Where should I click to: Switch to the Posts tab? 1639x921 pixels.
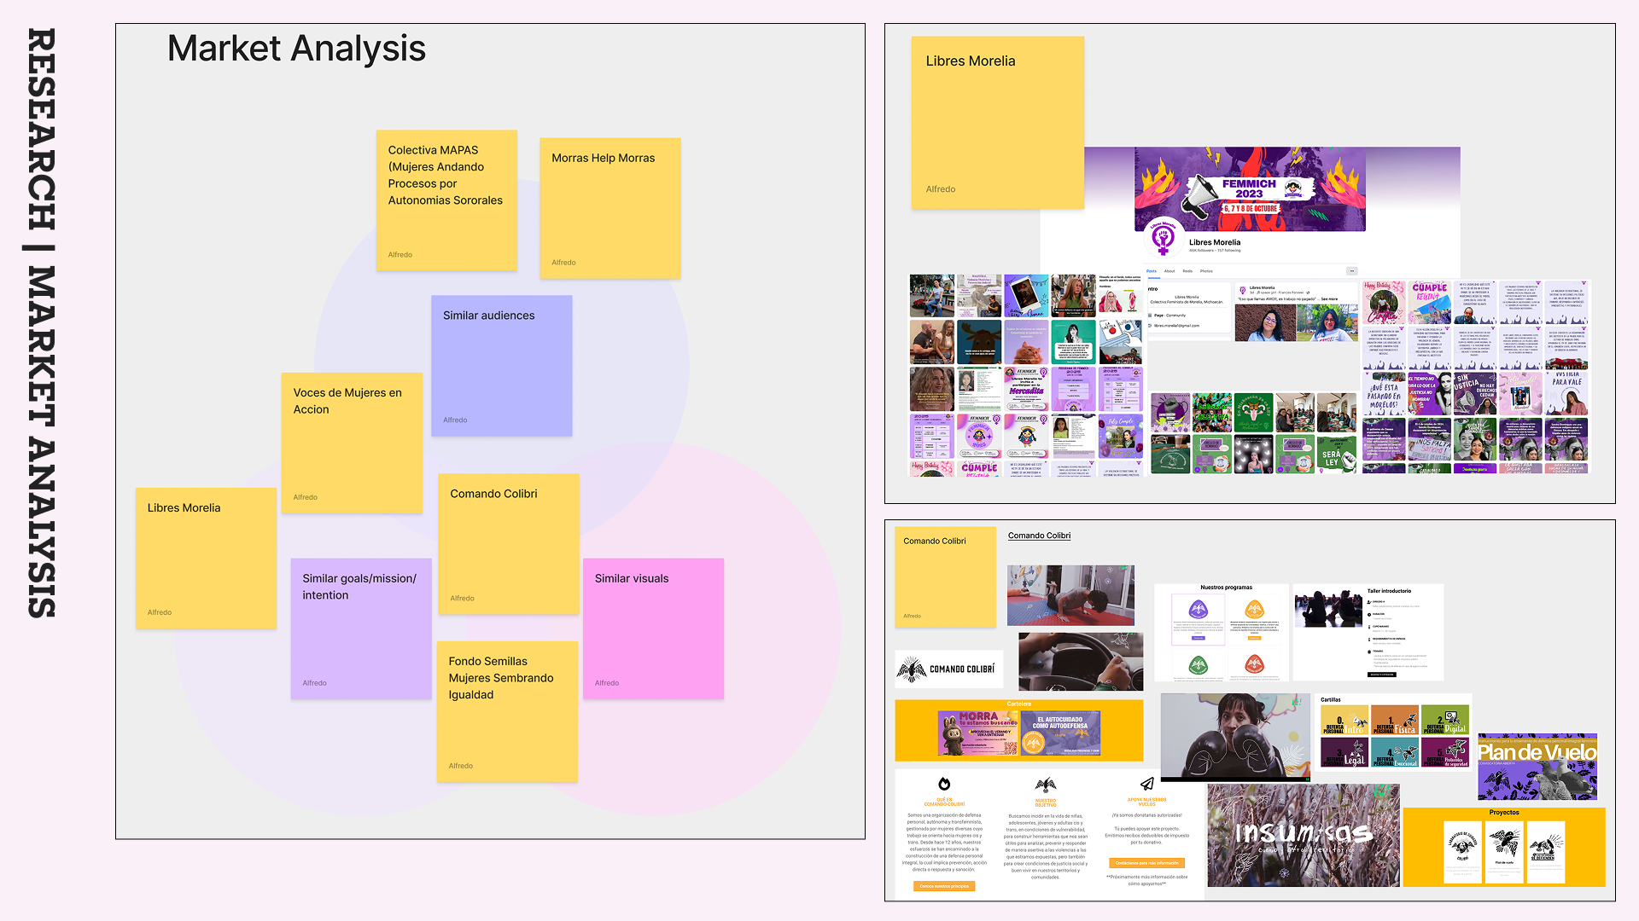(1152, 271)
